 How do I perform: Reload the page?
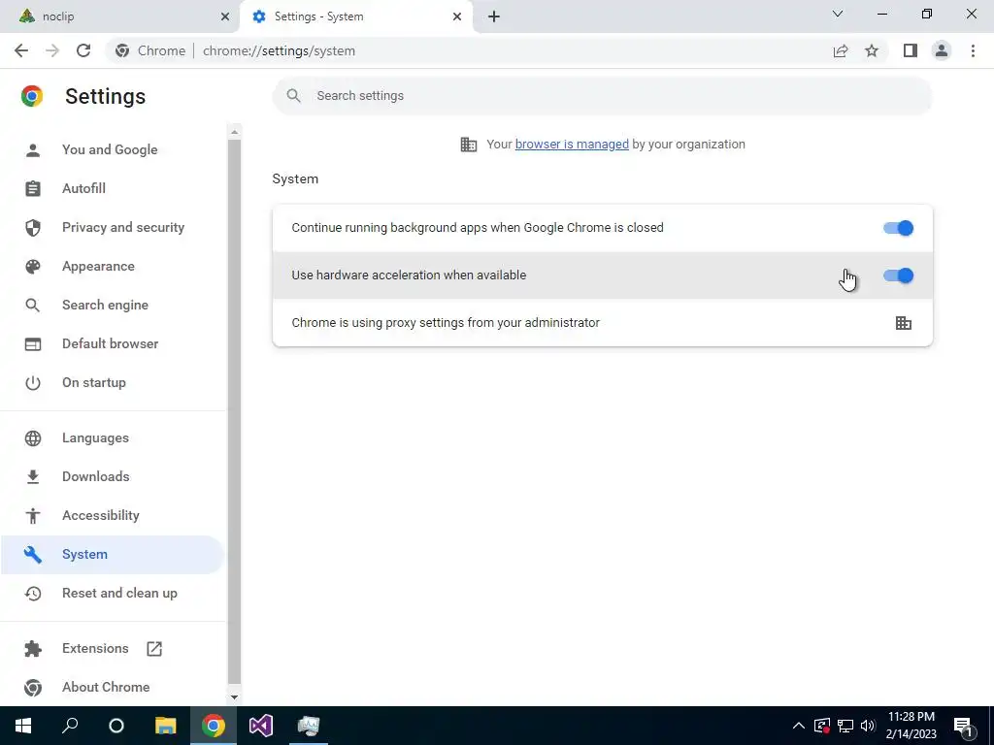[x=83, y=50]
